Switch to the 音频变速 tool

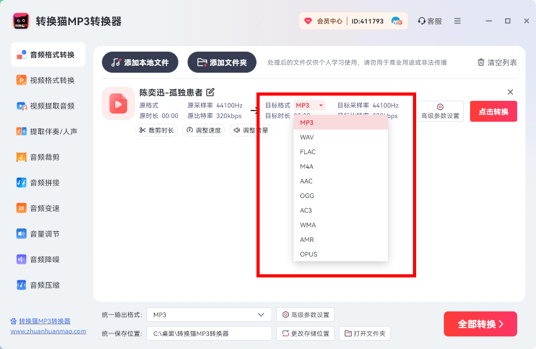(x=48, y=208)
